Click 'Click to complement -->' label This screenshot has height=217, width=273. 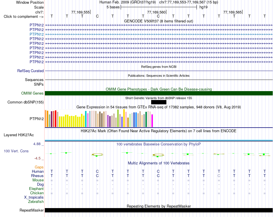coord(24,17)
